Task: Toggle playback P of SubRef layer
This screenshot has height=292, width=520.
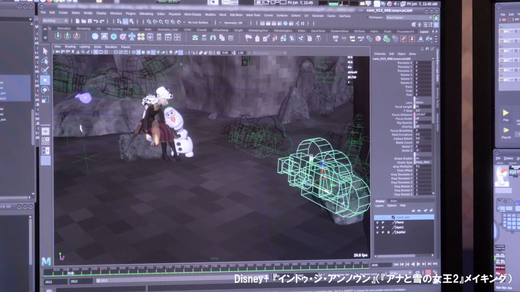Action: pos(383,233)
